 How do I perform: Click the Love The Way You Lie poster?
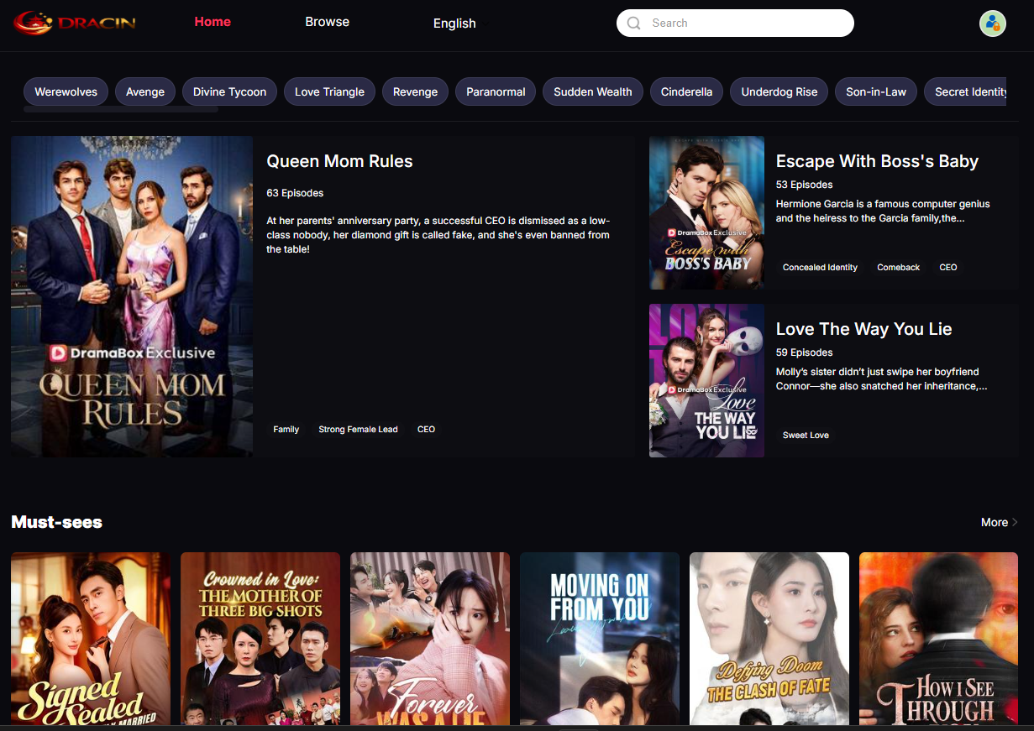tap(706, 380)
